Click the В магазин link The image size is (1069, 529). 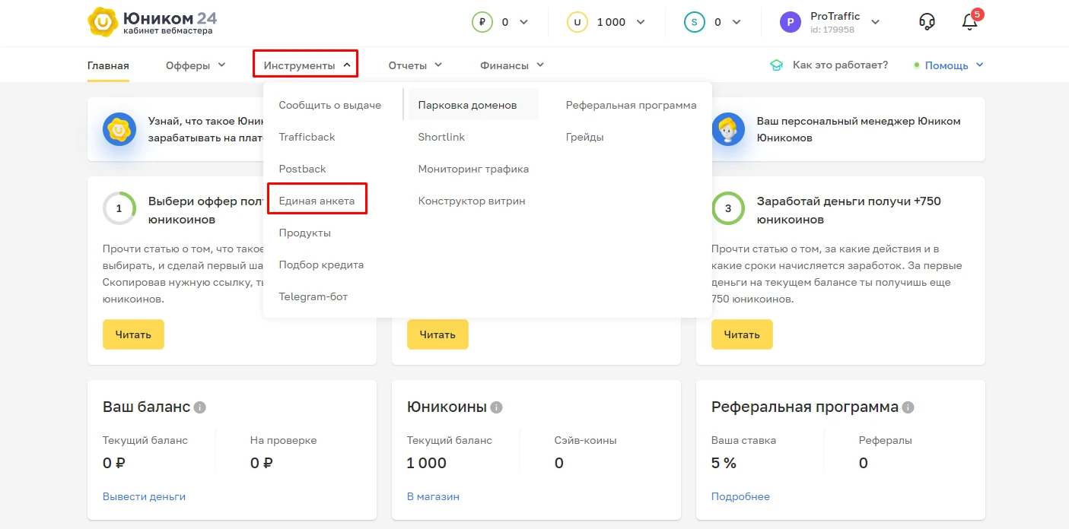point(433,496)
